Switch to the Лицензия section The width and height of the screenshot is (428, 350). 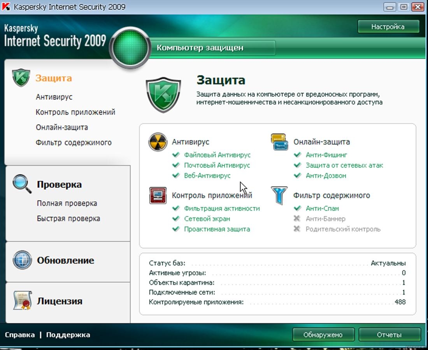click(60, 301)
